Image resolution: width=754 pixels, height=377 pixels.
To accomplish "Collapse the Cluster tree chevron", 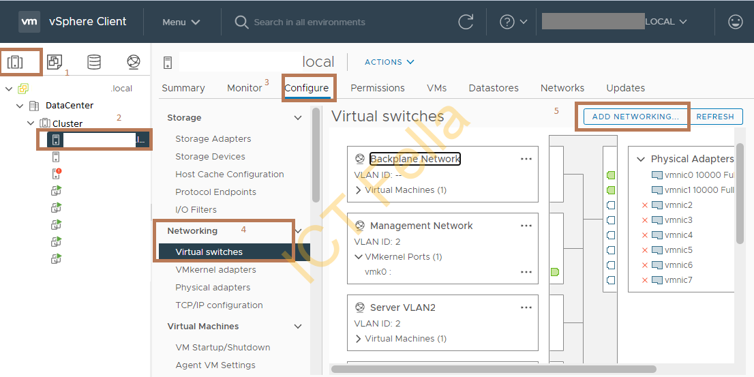I will point(31,123).
